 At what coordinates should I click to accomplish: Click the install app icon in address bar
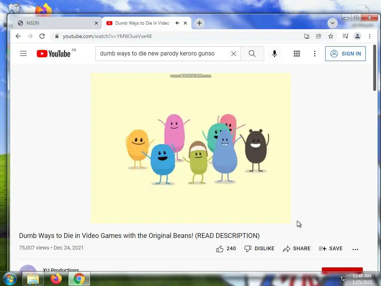pyautogui.click(x=307, y=36)
